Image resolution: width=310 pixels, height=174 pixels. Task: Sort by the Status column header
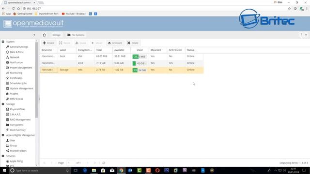coord(194,50)
